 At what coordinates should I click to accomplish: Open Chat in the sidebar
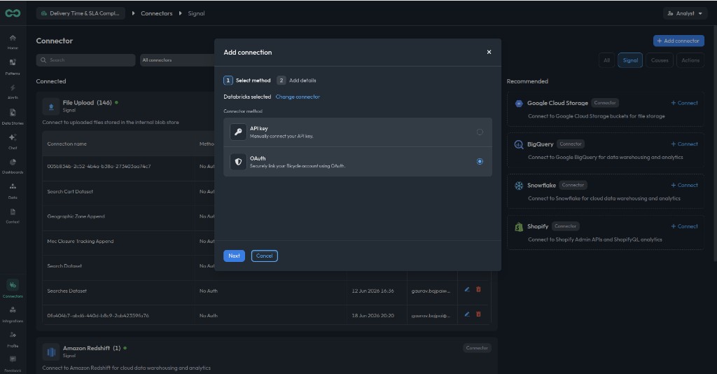point(13,141)
